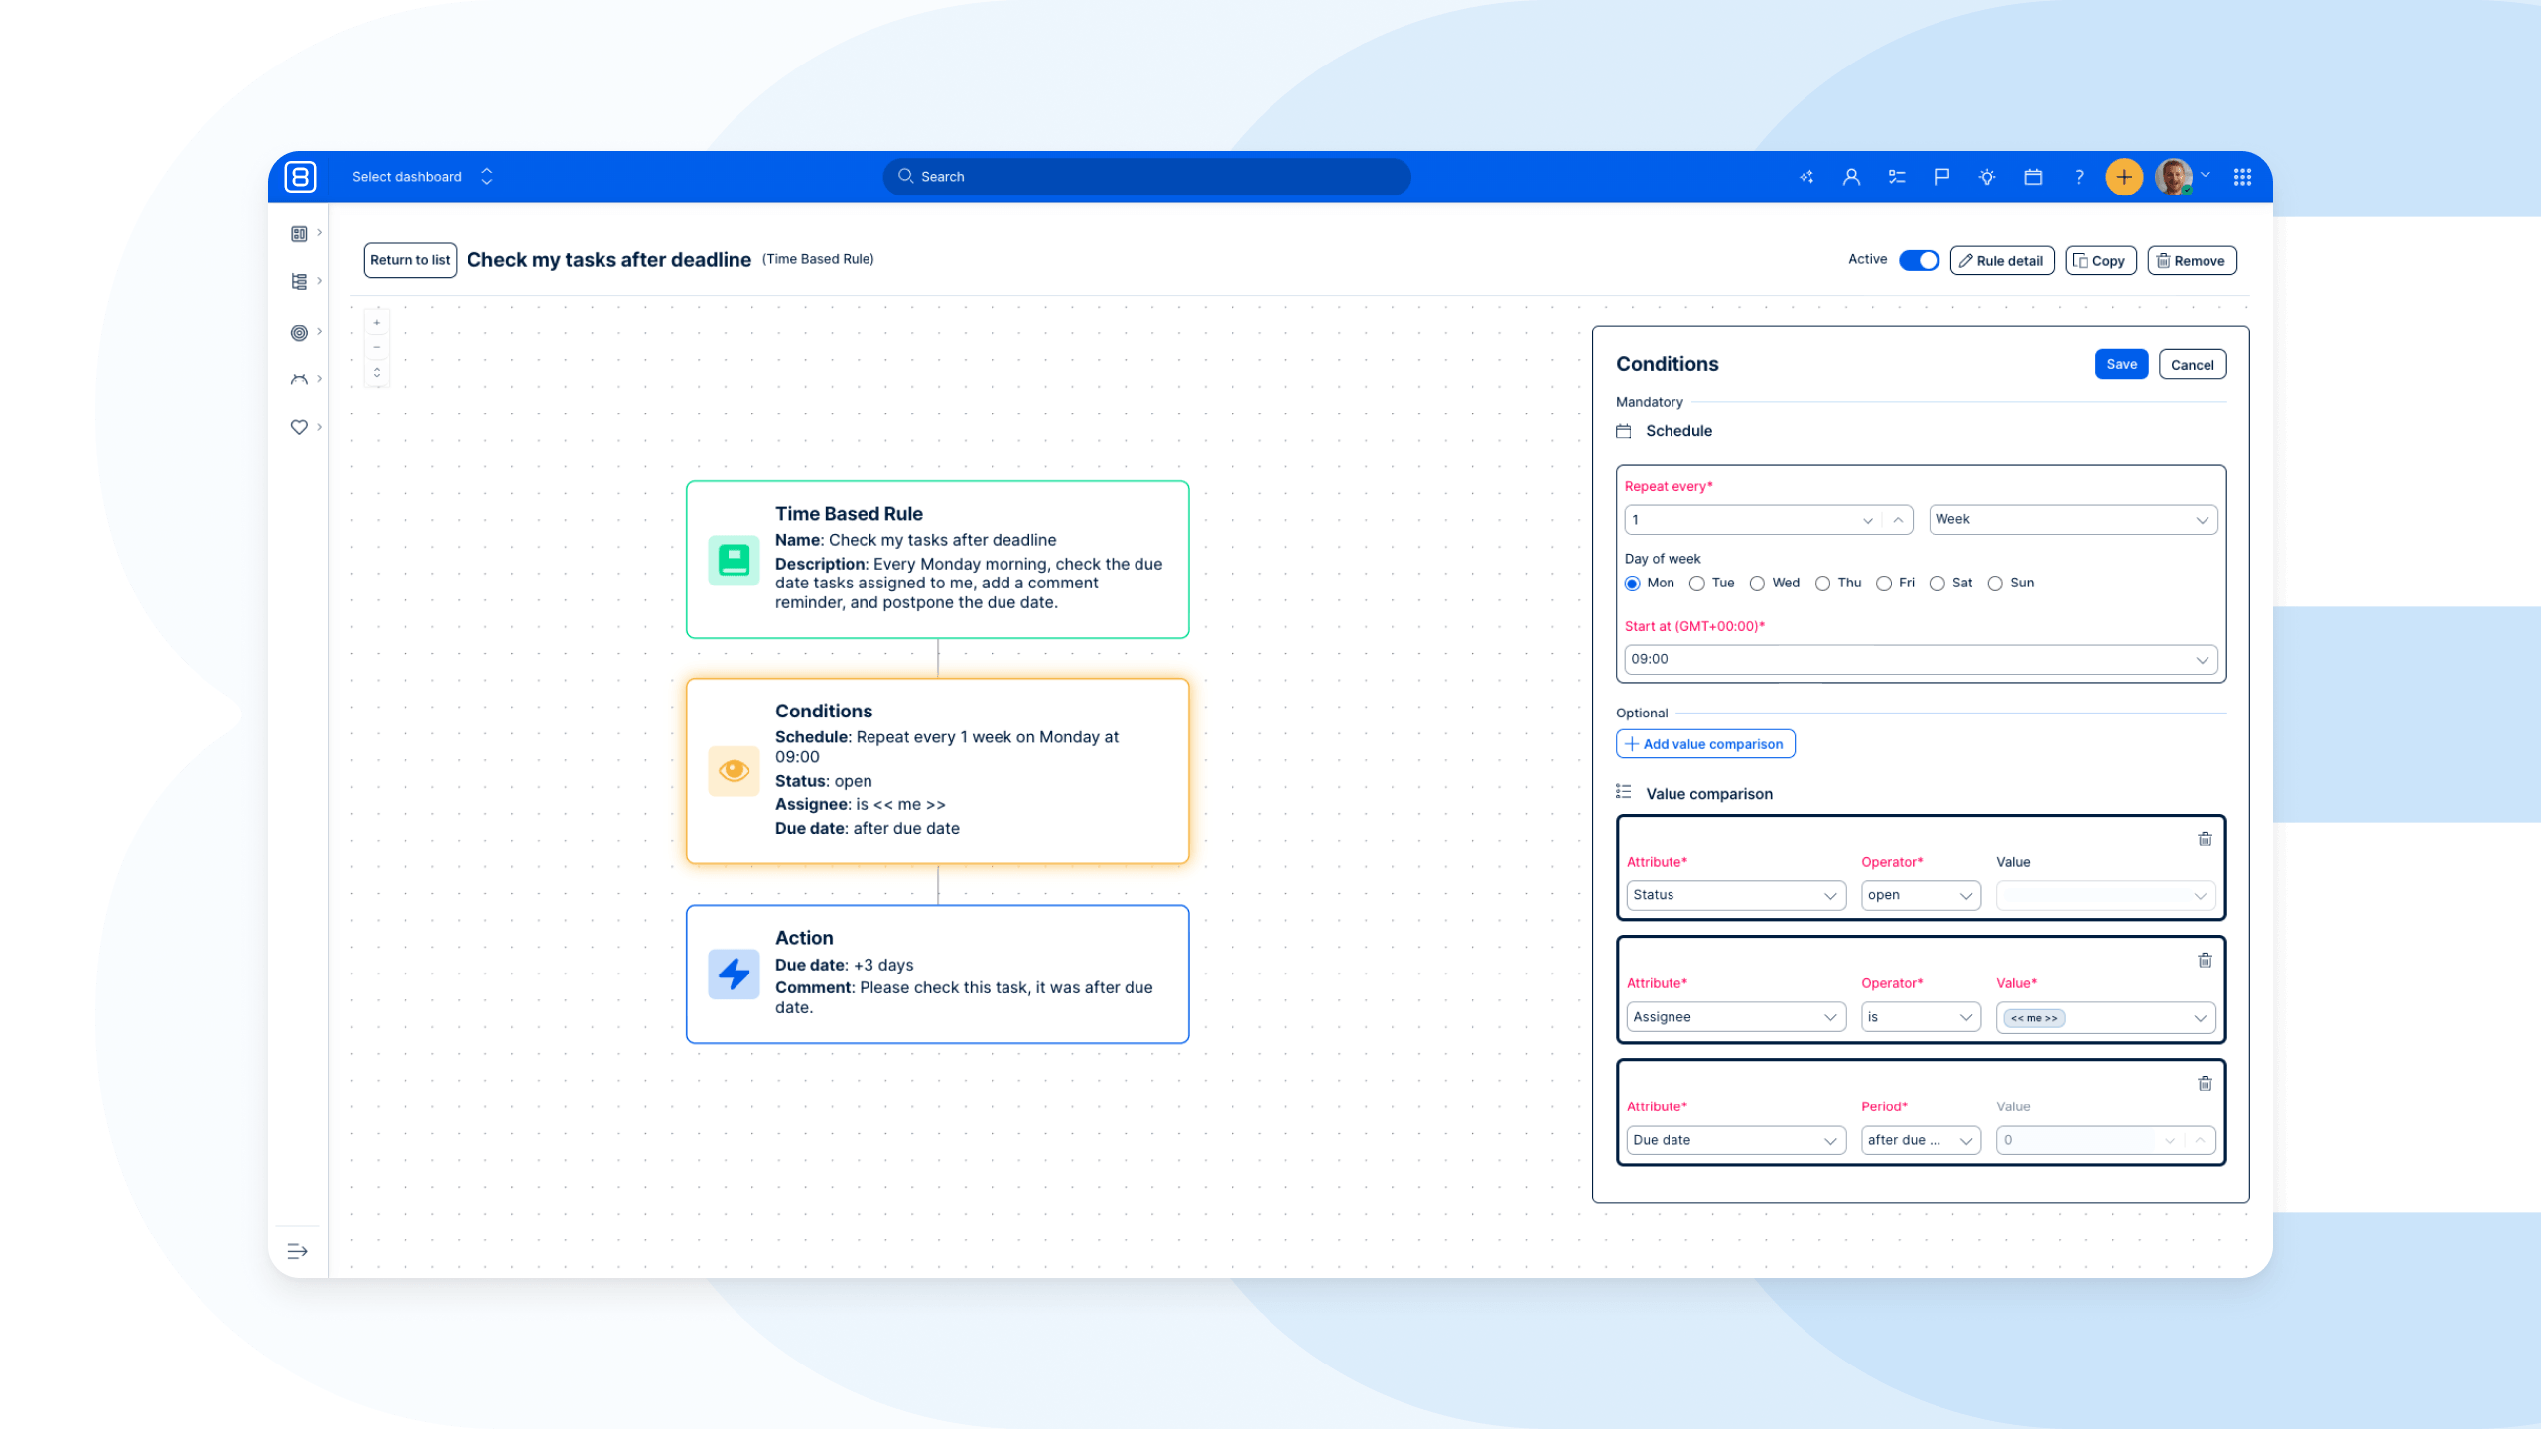Open the Due date attribute dropdown
The width and height of the screenshot is (2541, 1429).
(x=1736, y=1140)
